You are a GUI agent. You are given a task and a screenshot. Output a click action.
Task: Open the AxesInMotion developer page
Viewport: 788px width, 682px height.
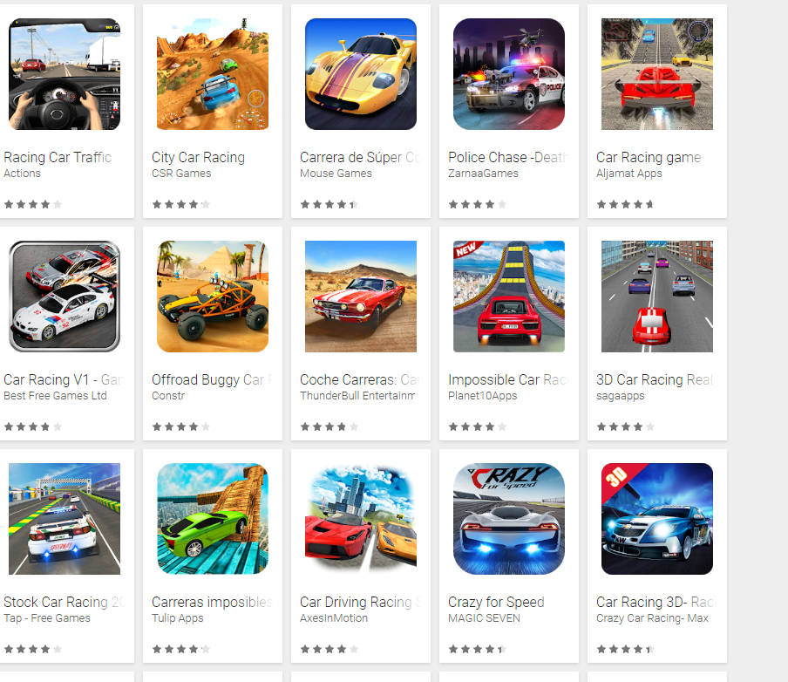pos(334,618)
